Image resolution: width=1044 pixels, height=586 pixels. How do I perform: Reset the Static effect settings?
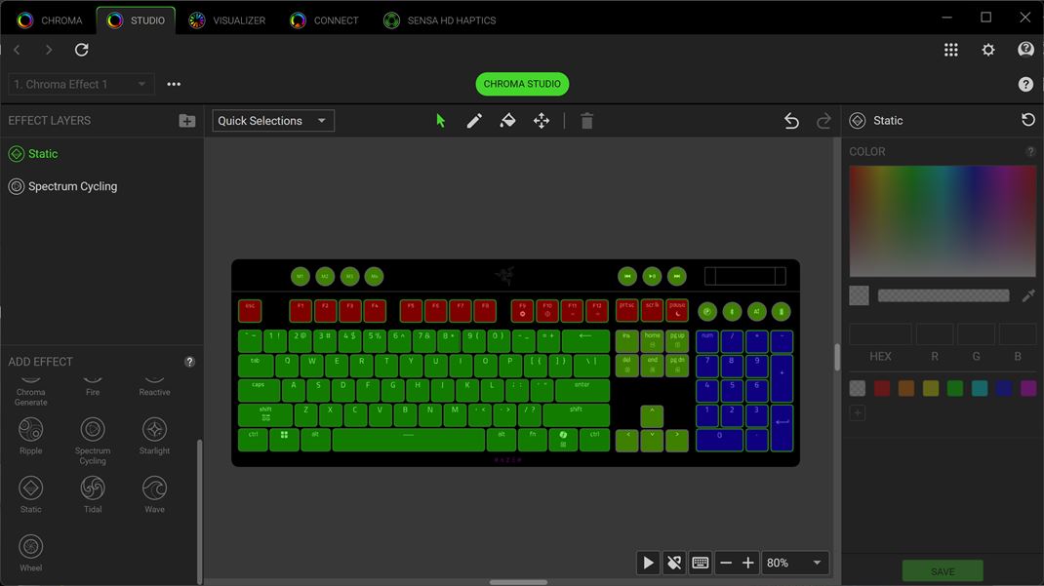click(x=1028, y=120)
